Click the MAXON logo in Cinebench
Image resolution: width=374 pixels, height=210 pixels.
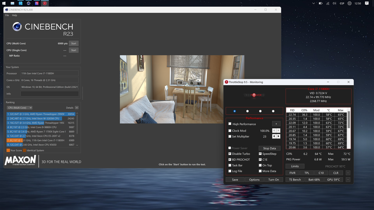(x=20, y=160)
